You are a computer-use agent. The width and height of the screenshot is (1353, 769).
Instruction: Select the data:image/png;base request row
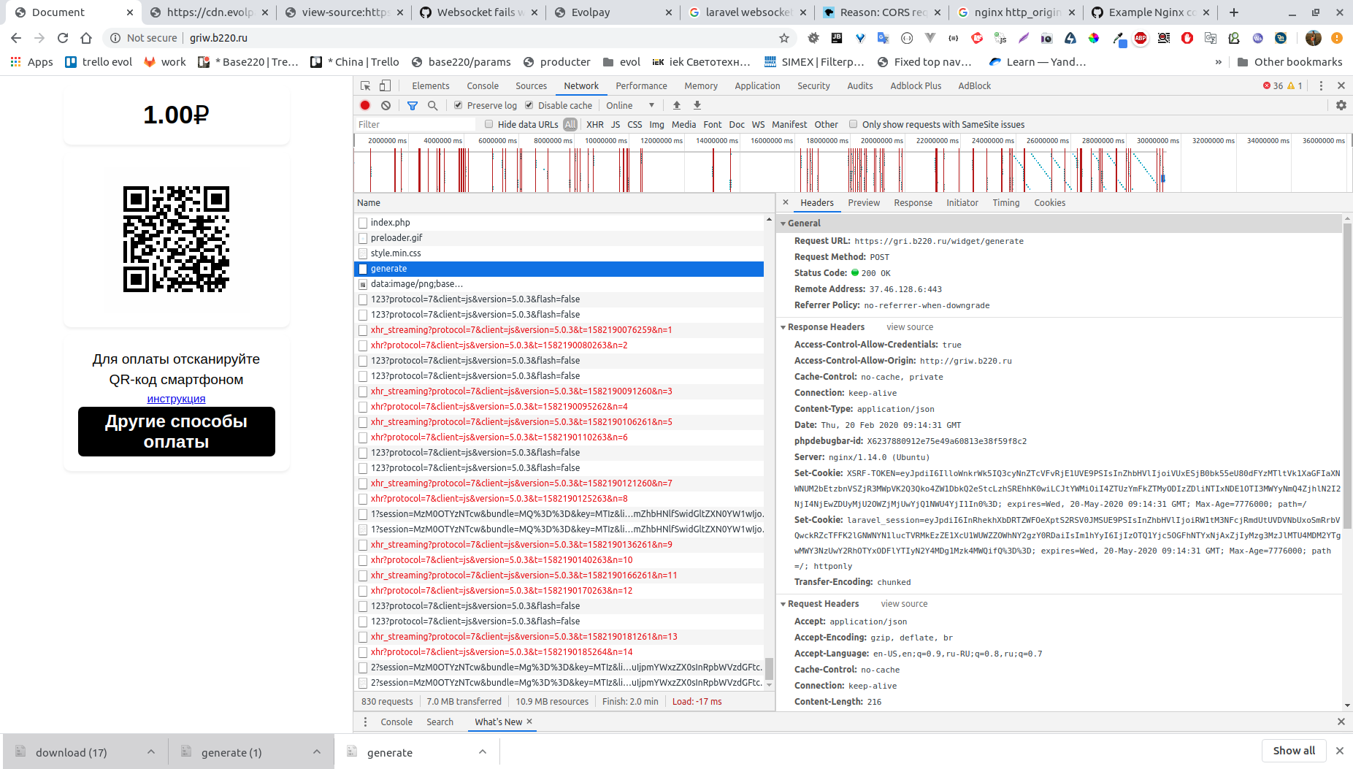559,283
